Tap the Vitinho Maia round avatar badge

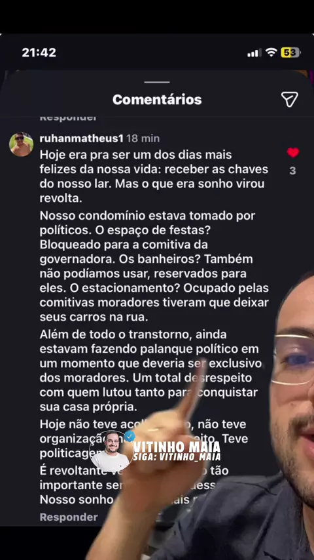pos(111,451)
